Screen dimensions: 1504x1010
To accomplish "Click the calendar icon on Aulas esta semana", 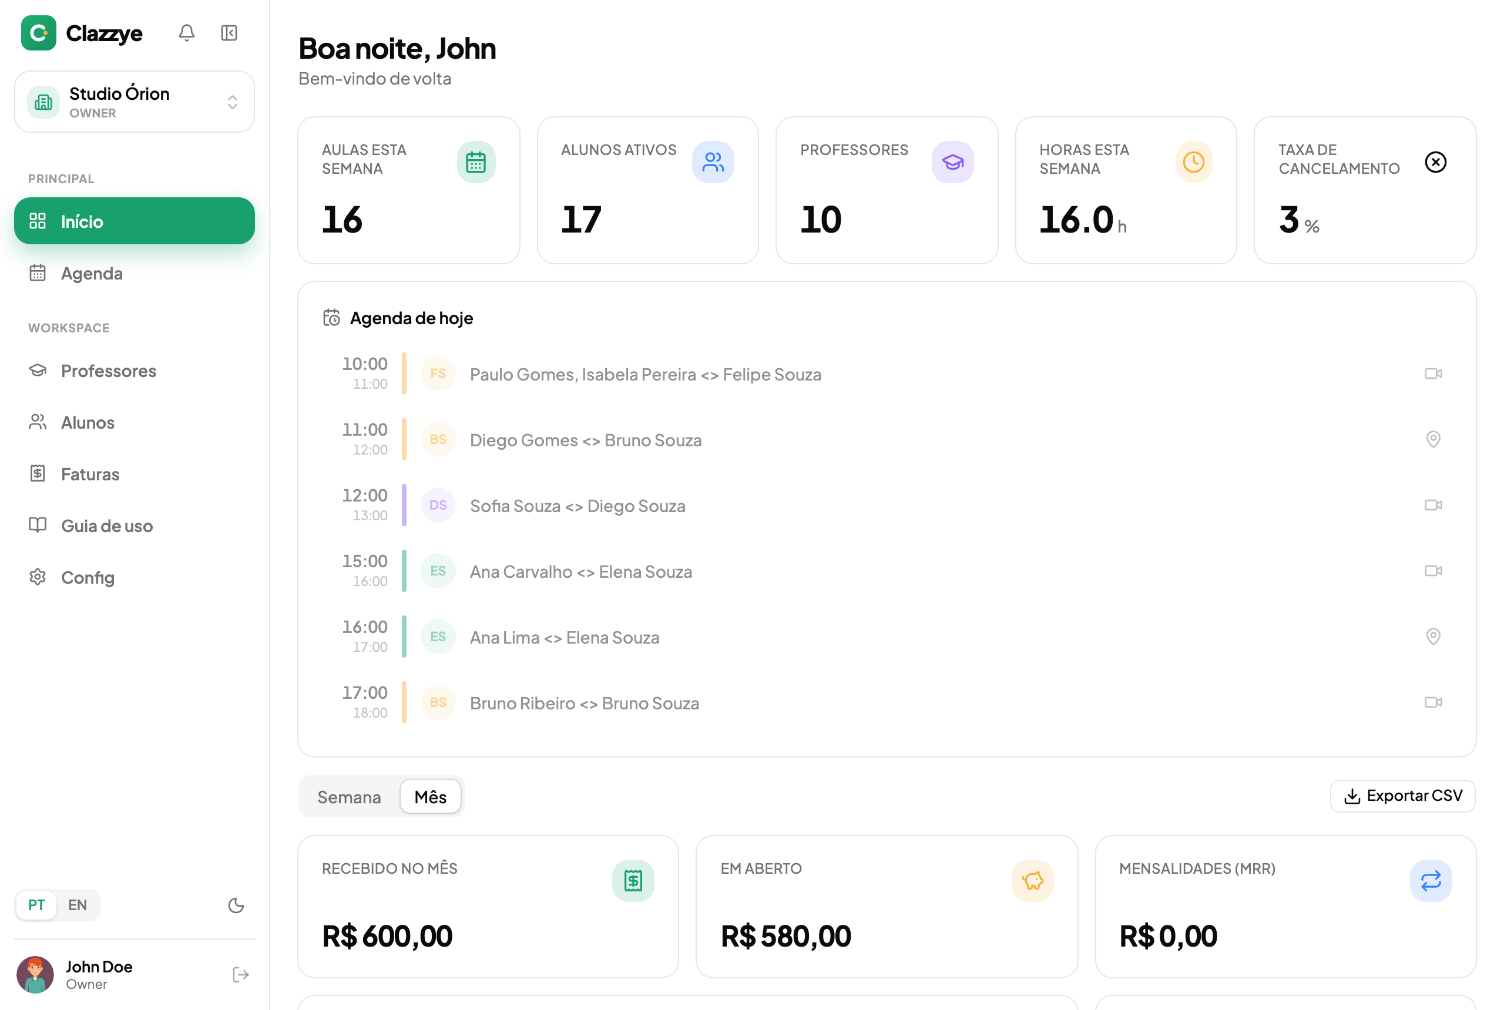I will [x=476, y=161].
